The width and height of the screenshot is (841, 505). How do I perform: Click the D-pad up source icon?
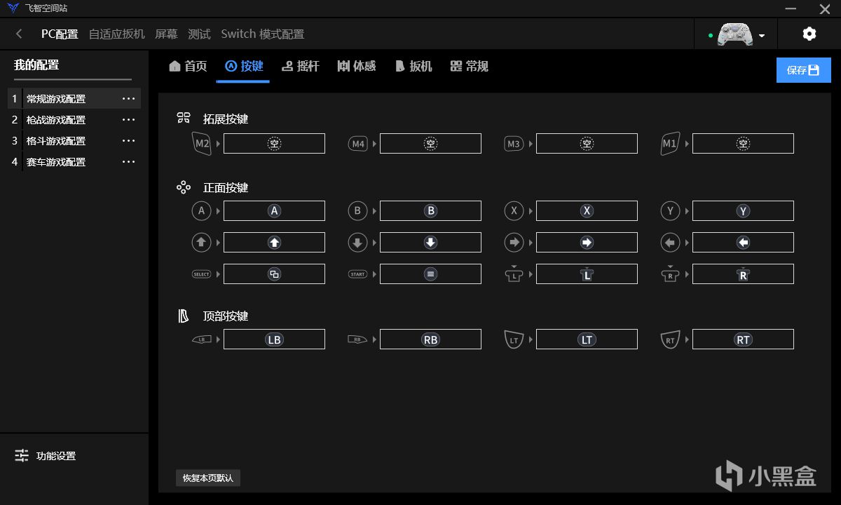202,242
